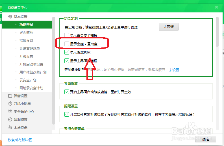Click the 弹窗设置 window icon
224x146 pixels.
(10, 96)
